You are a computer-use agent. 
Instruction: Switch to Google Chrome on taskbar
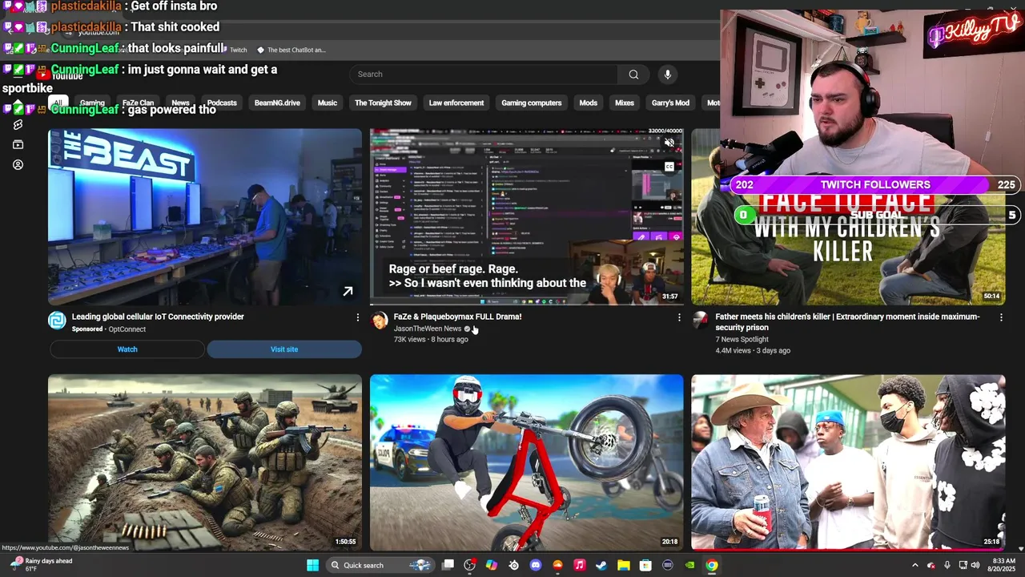point(711,565)
